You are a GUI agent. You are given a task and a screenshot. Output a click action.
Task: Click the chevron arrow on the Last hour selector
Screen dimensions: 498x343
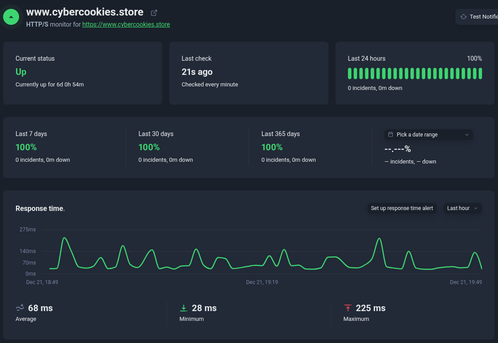[x=476, y=208]
